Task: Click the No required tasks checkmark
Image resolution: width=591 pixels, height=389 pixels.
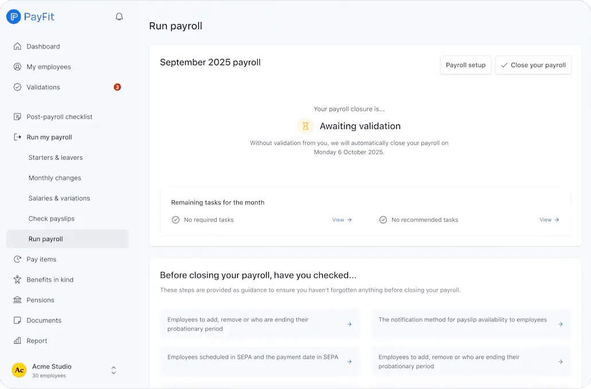Action: coord(175,219)
